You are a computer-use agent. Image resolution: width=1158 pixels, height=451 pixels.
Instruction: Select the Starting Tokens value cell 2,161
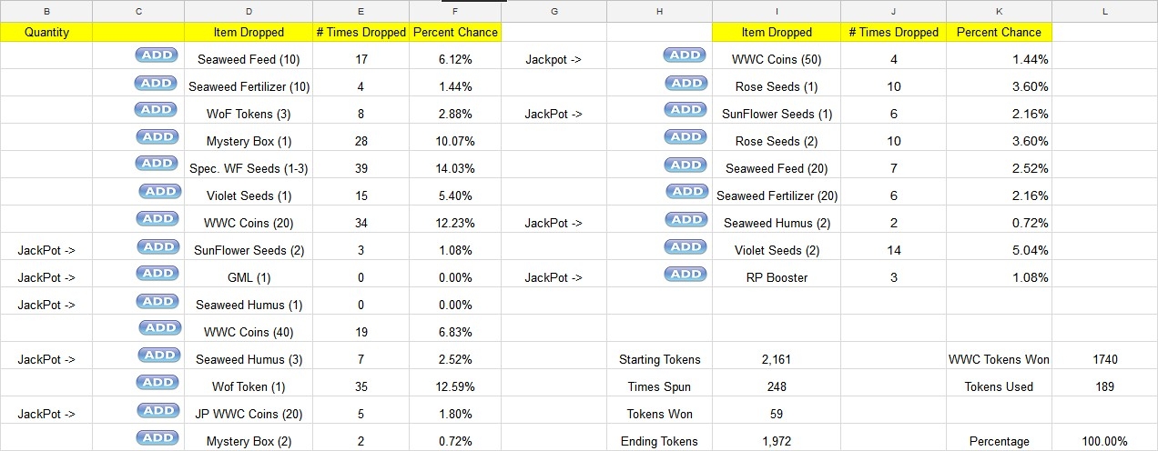[x=777, y=359]
